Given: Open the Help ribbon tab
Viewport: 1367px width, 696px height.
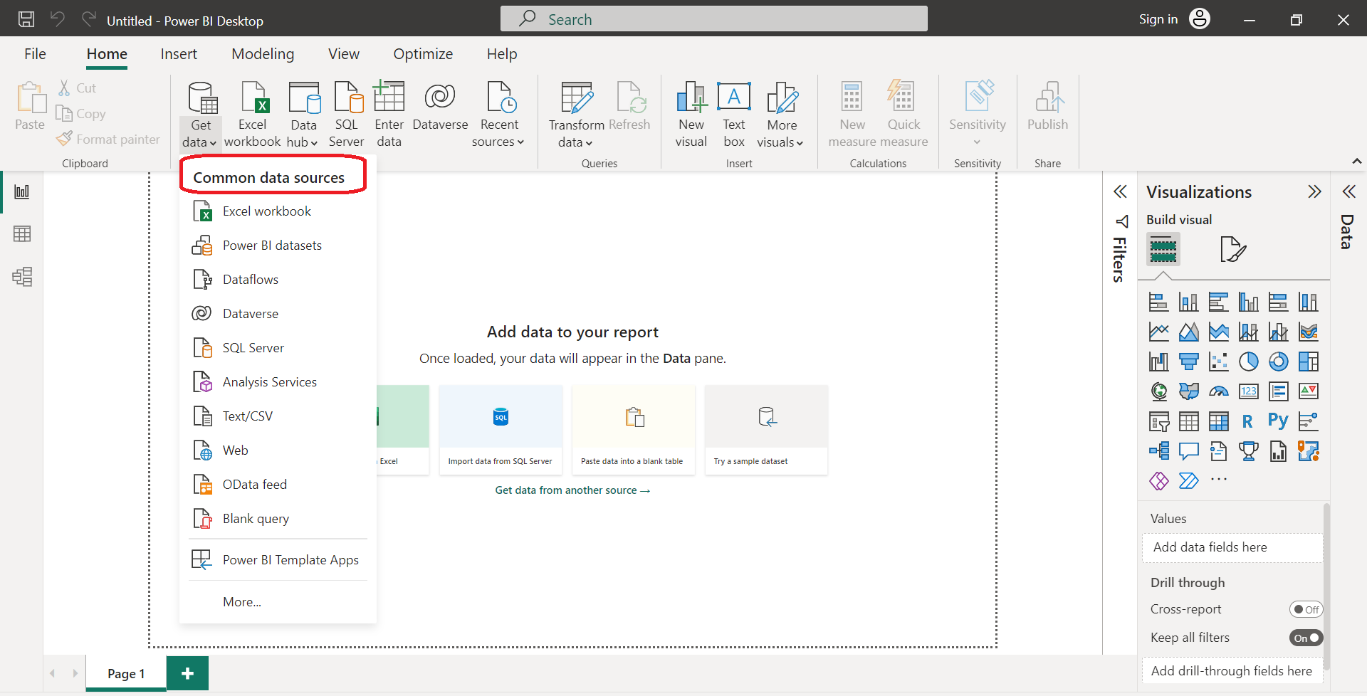Looking at the screenshot, I should tap(502, 54).
